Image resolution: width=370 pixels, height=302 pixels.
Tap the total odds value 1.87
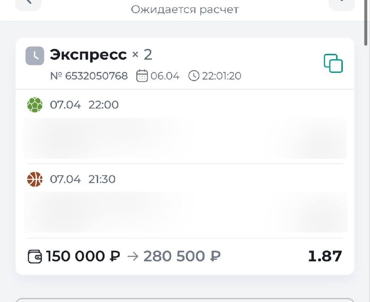click(325, 256)
